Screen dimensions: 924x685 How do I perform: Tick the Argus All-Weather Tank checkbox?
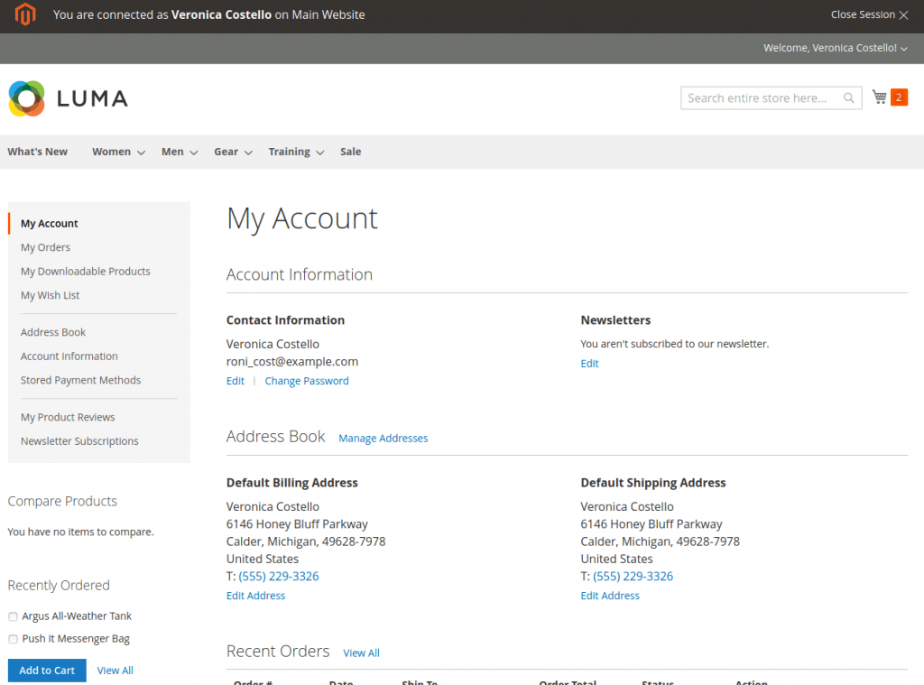tap(13, 616)
